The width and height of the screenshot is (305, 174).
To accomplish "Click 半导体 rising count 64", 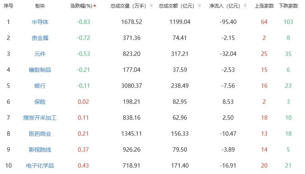I will 264,22.
